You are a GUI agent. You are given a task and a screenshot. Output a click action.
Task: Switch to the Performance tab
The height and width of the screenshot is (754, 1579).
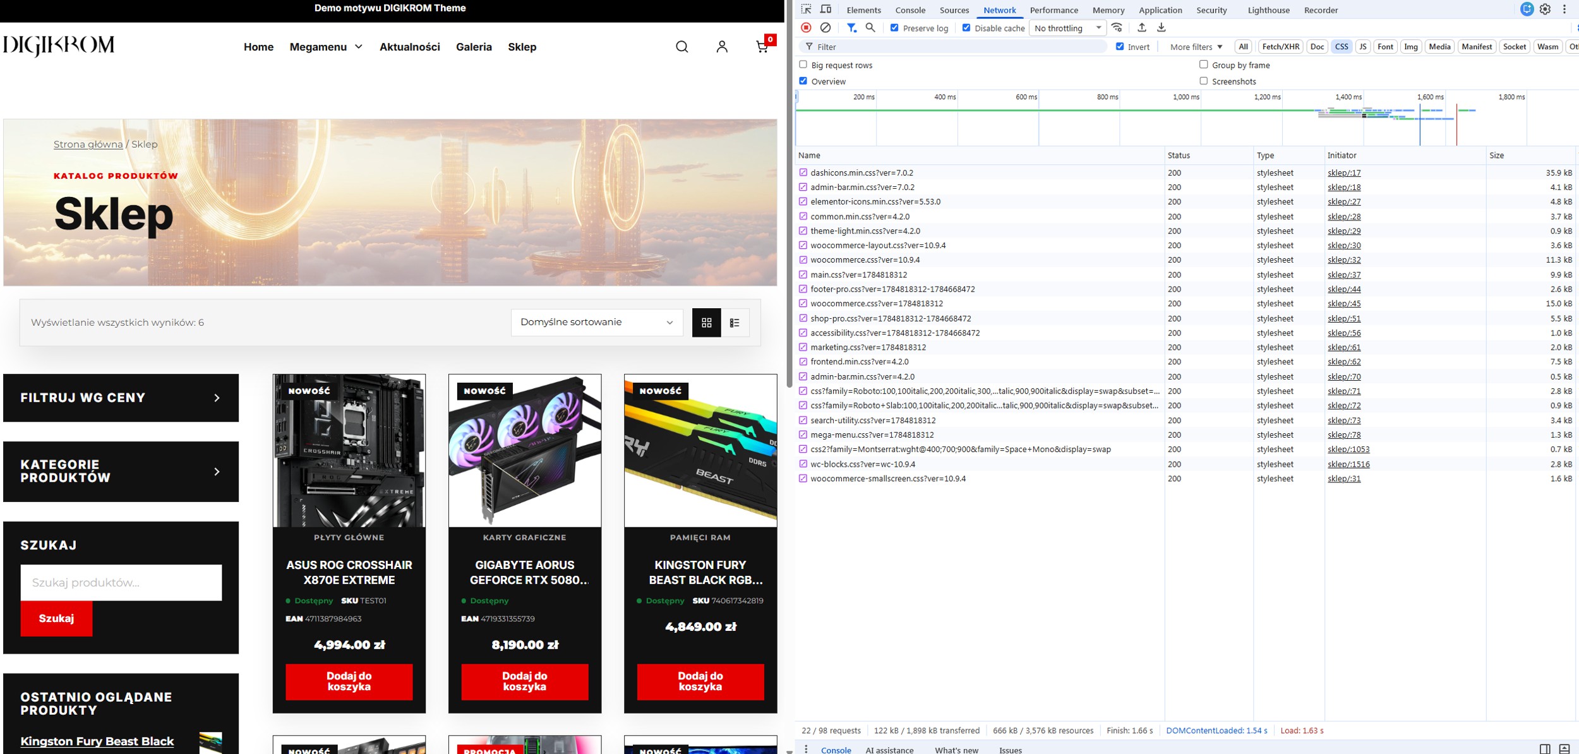point(1054,10)
